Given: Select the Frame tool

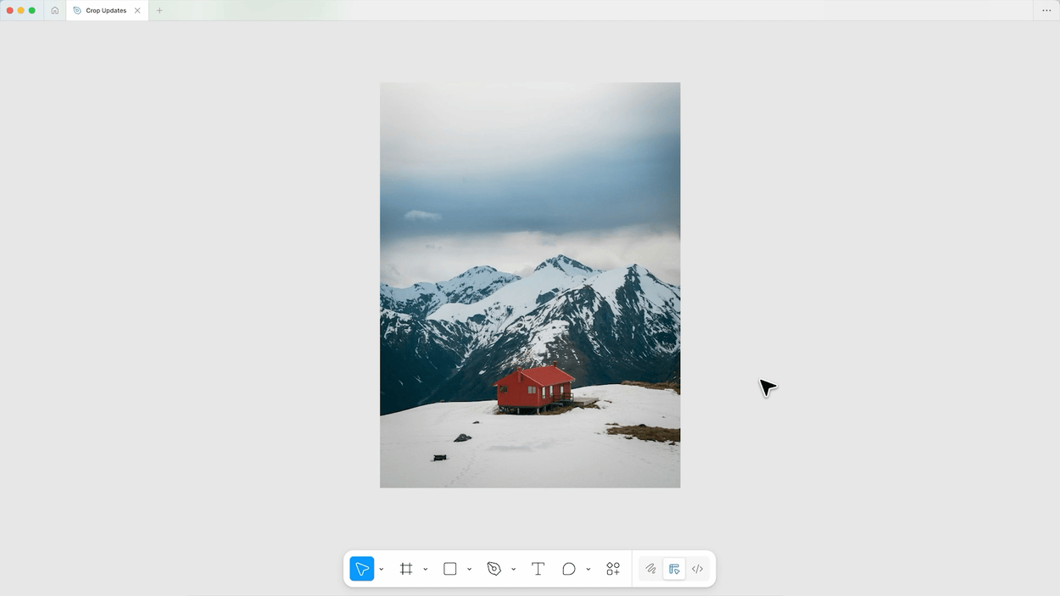Looking at the screenshot, I should coord(406,569).
